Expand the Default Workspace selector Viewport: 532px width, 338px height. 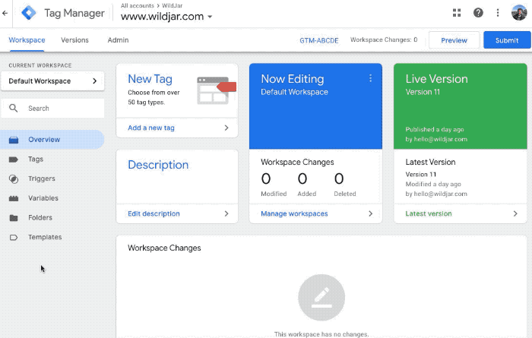coord(52,81)
